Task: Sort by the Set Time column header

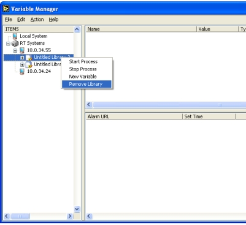Action: [x=209, y=116]
